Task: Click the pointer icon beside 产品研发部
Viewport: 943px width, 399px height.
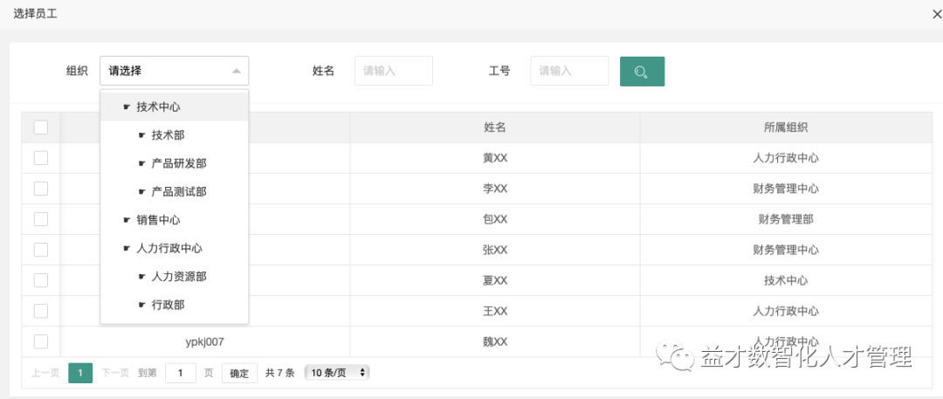Action: pos(142,163)
